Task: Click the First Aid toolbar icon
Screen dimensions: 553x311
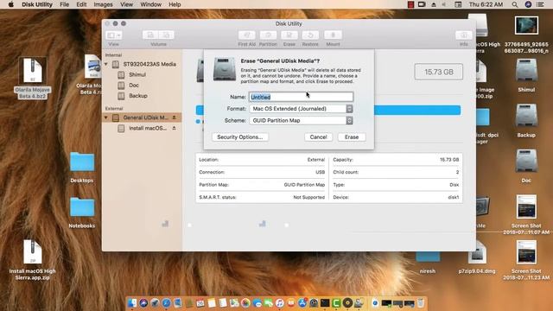Action: pos(246,35)
